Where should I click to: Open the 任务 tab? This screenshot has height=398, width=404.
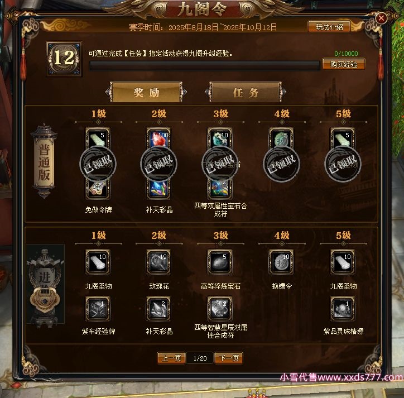point(246,92)
